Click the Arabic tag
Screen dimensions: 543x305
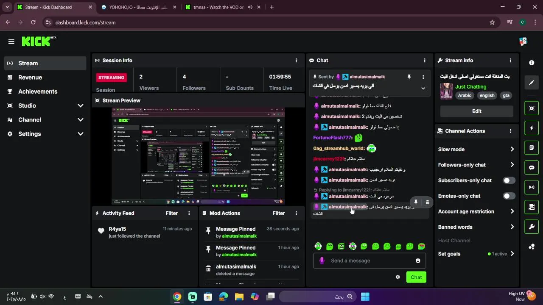(465, 96)
